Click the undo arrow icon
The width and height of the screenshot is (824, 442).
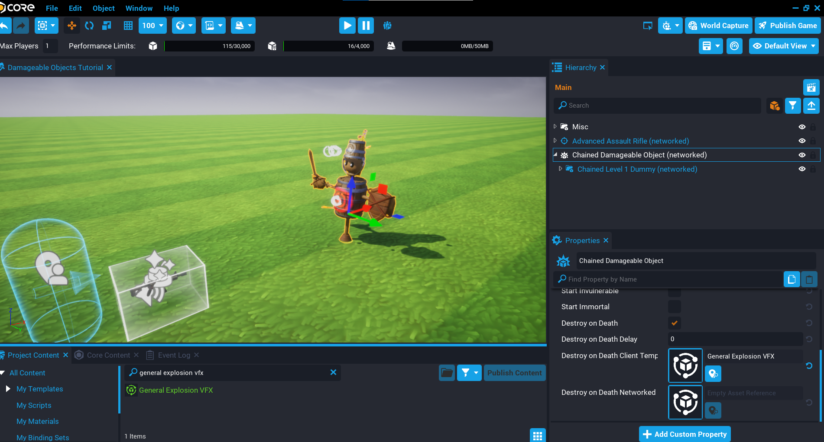pos(4,26)
